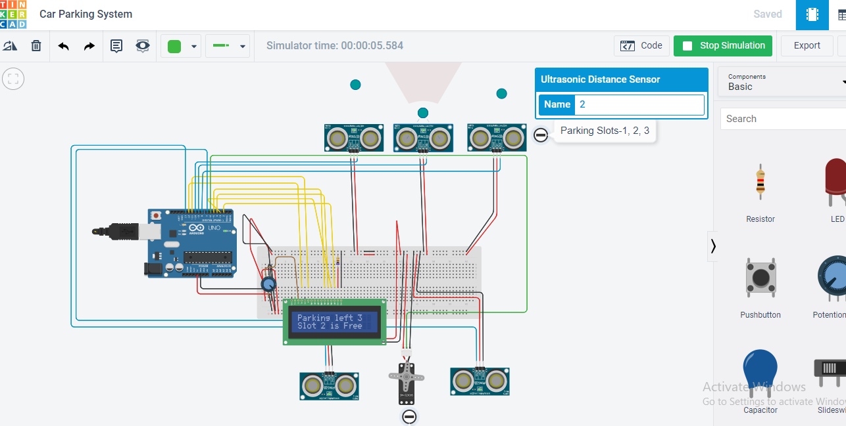Click the green wire color swatch
The width and height of the screenshot is (846, 426).
tap(174, 46)
